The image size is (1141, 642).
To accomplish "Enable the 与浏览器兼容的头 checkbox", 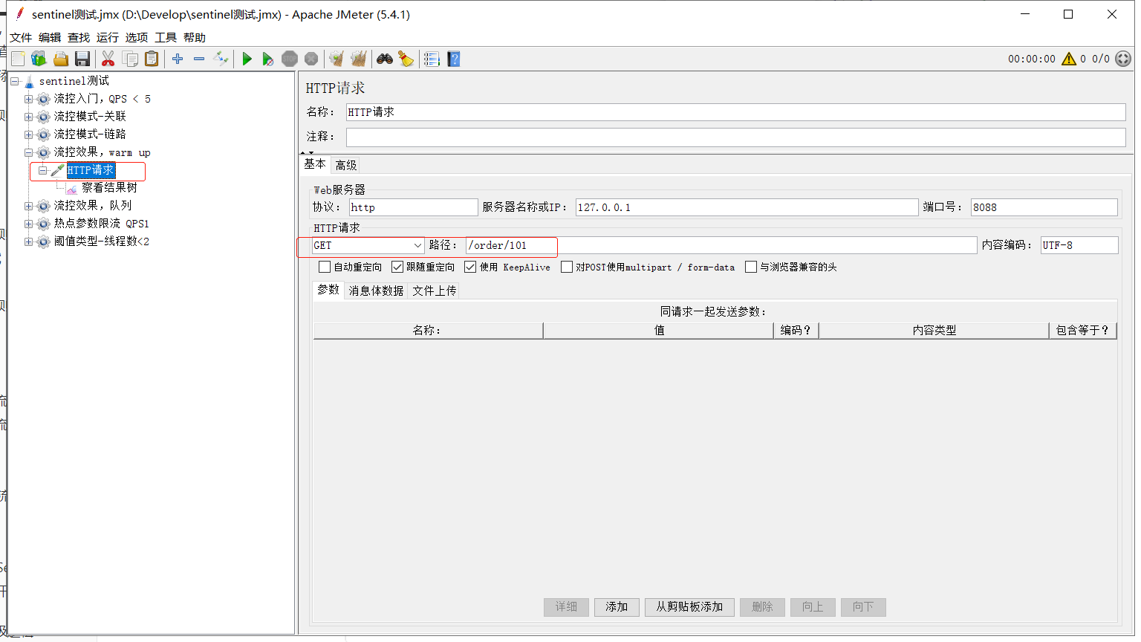I will pyautogui.click(x=751, y=267).
